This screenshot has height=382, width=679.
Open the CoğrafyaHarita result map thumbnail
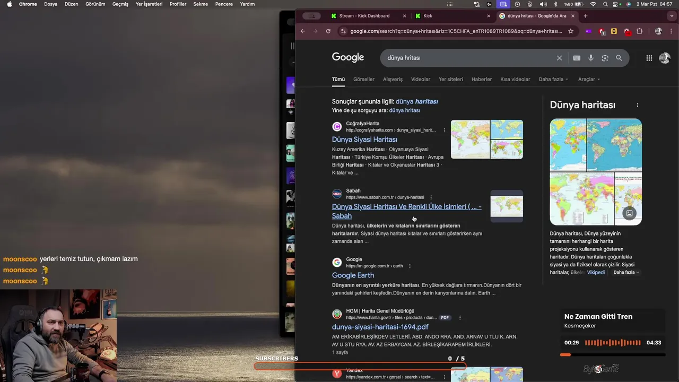pos(487,140)
